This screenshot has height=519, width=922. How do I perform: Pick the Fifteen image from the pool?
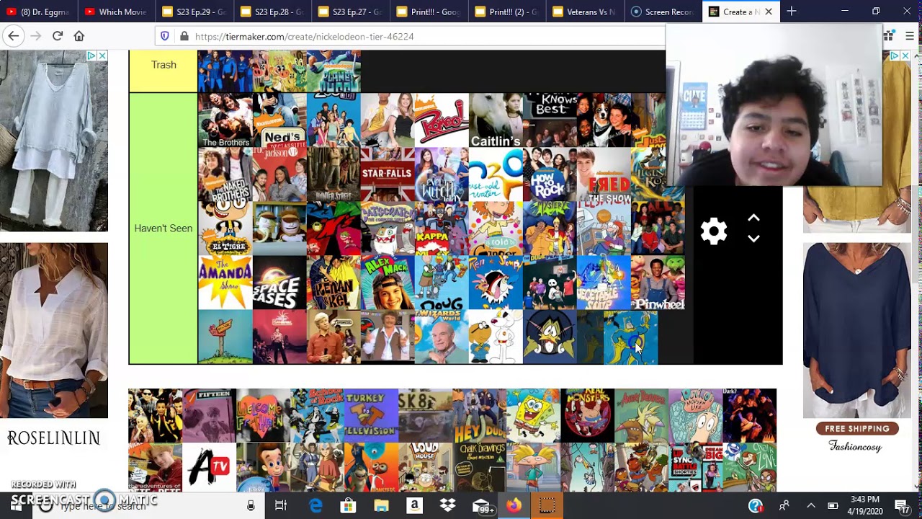(x=209, y=415)
